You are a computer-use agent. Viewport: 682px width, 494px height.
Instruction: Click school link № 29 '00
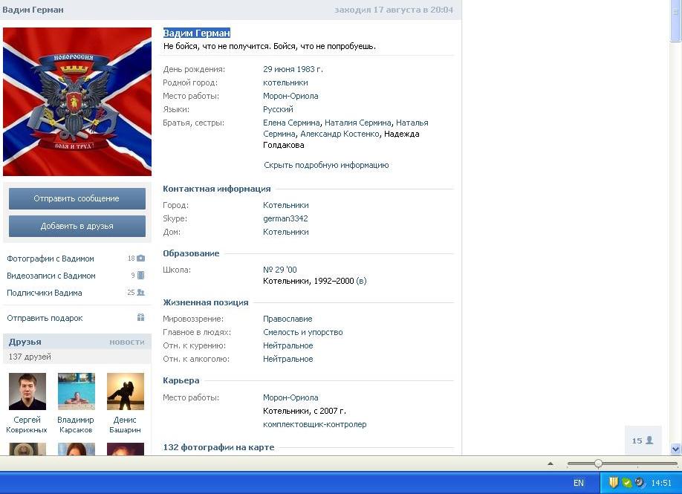coord(279,270)
